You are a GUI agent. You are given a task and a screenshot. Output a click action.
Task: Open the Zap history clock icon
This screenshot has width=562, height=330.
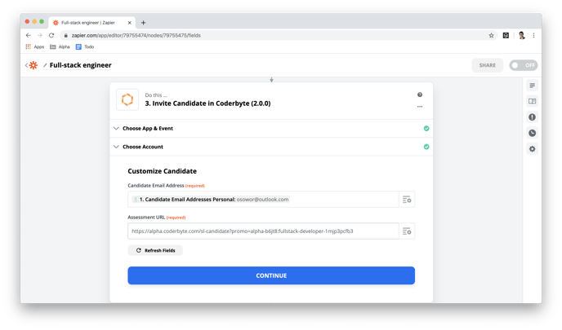pos(533,133)
